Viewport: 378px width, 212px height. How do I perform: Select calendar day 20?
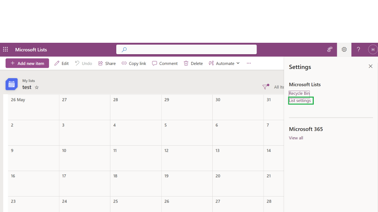238,184
